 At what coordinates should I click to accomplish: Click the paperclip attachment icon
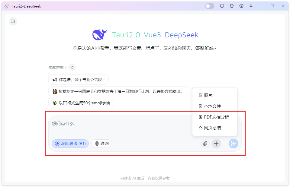coord(205,144)
